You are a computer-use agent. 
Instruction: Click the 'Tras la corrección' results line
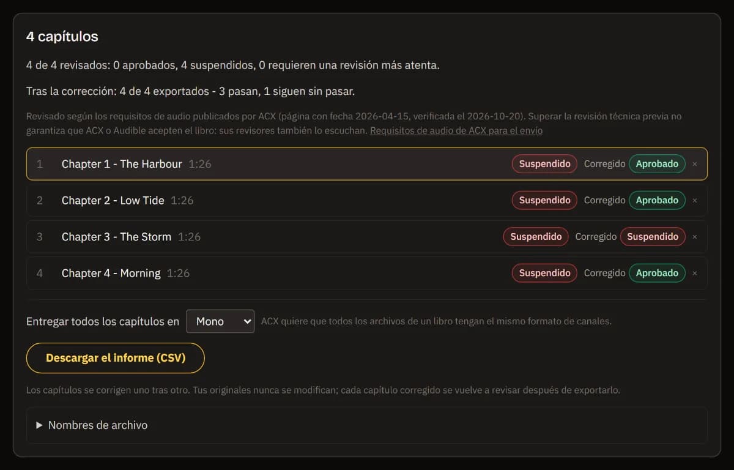190,91
